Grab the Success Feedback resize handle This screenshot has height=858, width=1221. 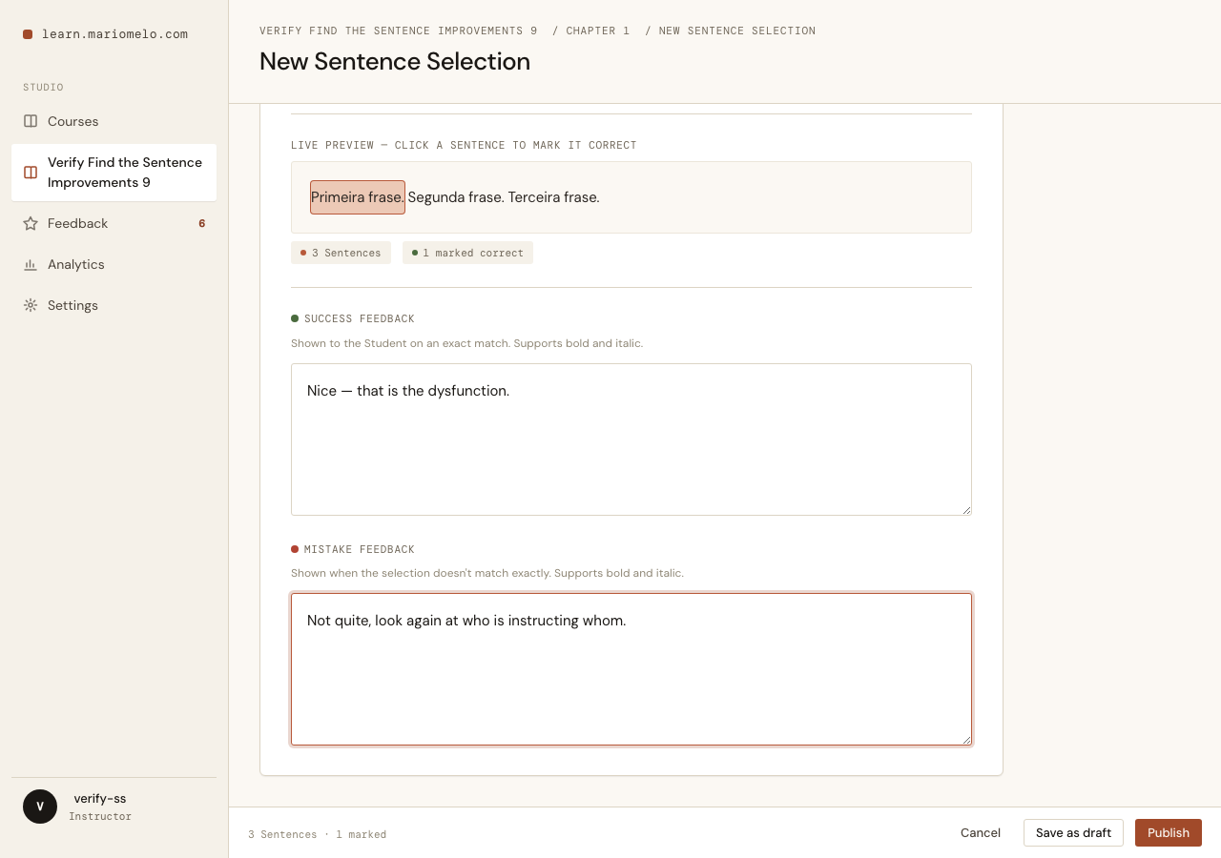click(966, 510)
